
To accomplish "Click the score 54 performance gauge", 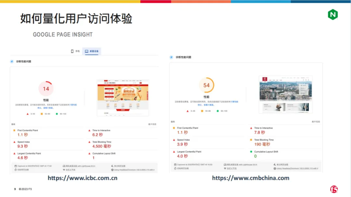I will click(206, 85).
